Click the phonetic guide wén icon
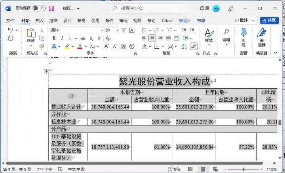The width and height of the screenshot is (285, 173). [x=123, y=30]
